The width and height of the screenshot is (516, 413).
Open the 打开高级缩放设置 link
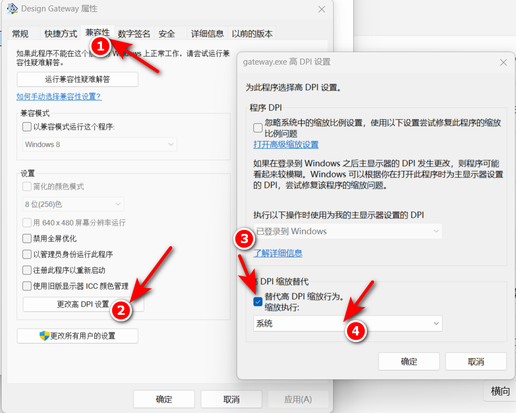pyautogui.click(x=286, y=144)
